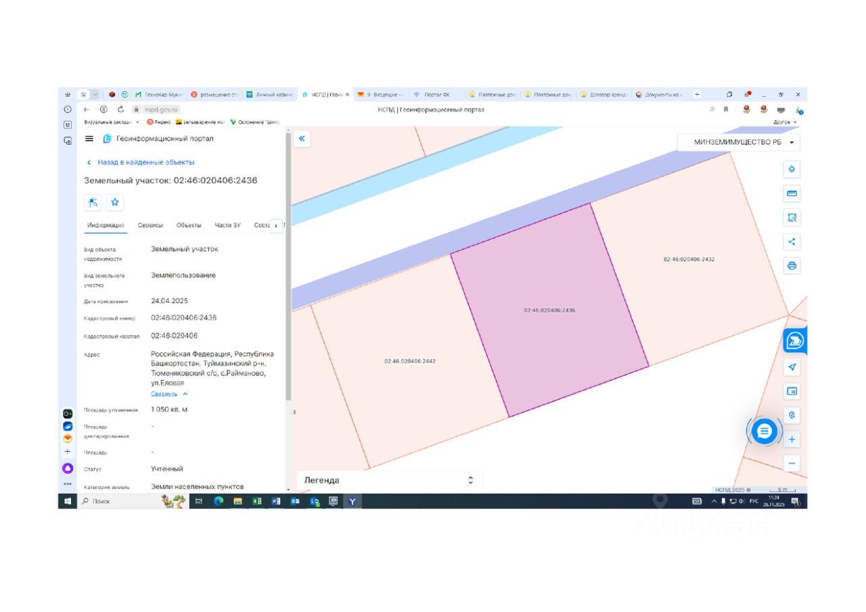Open Edge from the taskbar
The height and width of the screenshot is (612, 866).
(219, 501)
